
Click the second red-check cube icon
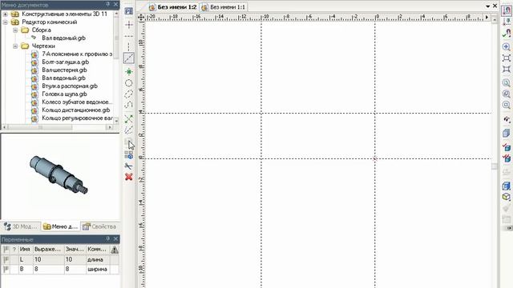(x=507, y=158)
